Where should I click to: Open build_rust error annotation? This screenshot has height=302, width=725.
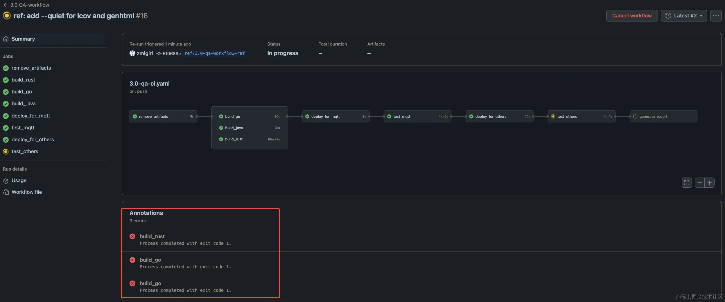pyautogui.click(x=152, y=236)
